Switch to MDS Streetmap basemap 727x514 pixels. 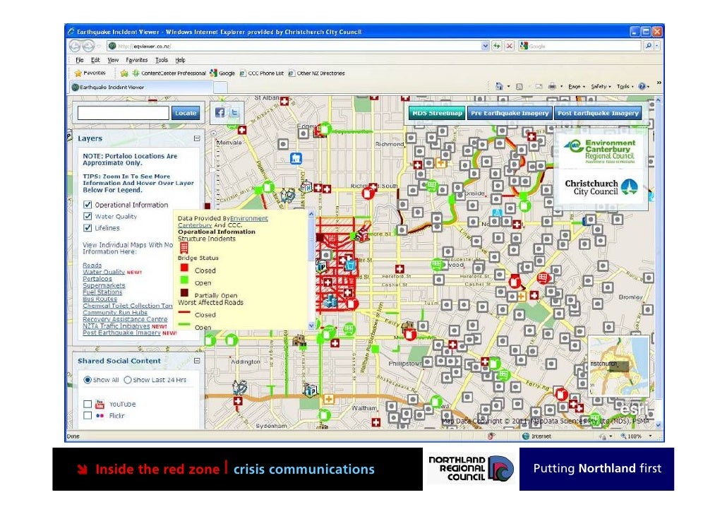click(x=437, y=113)
